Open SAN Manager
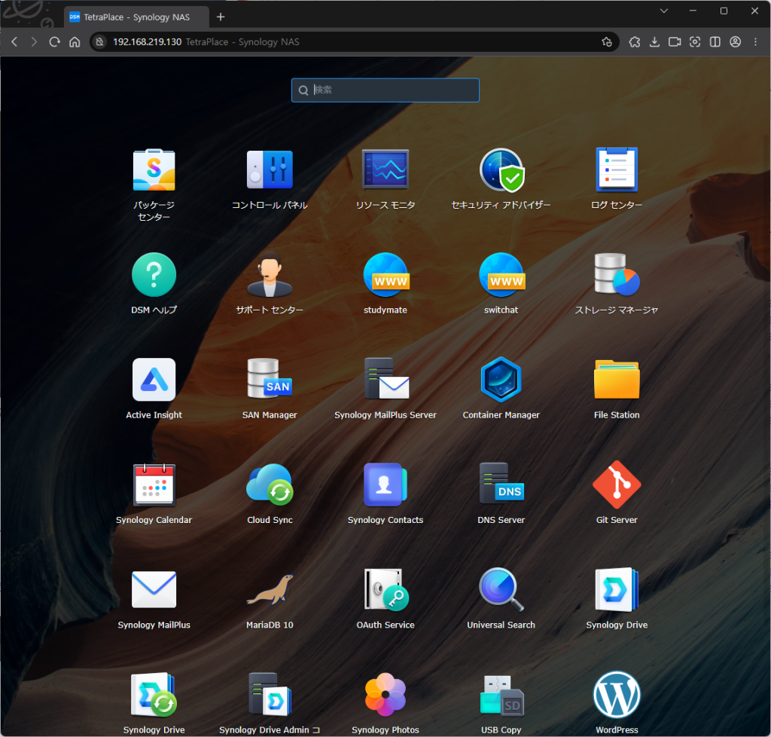 270,380
